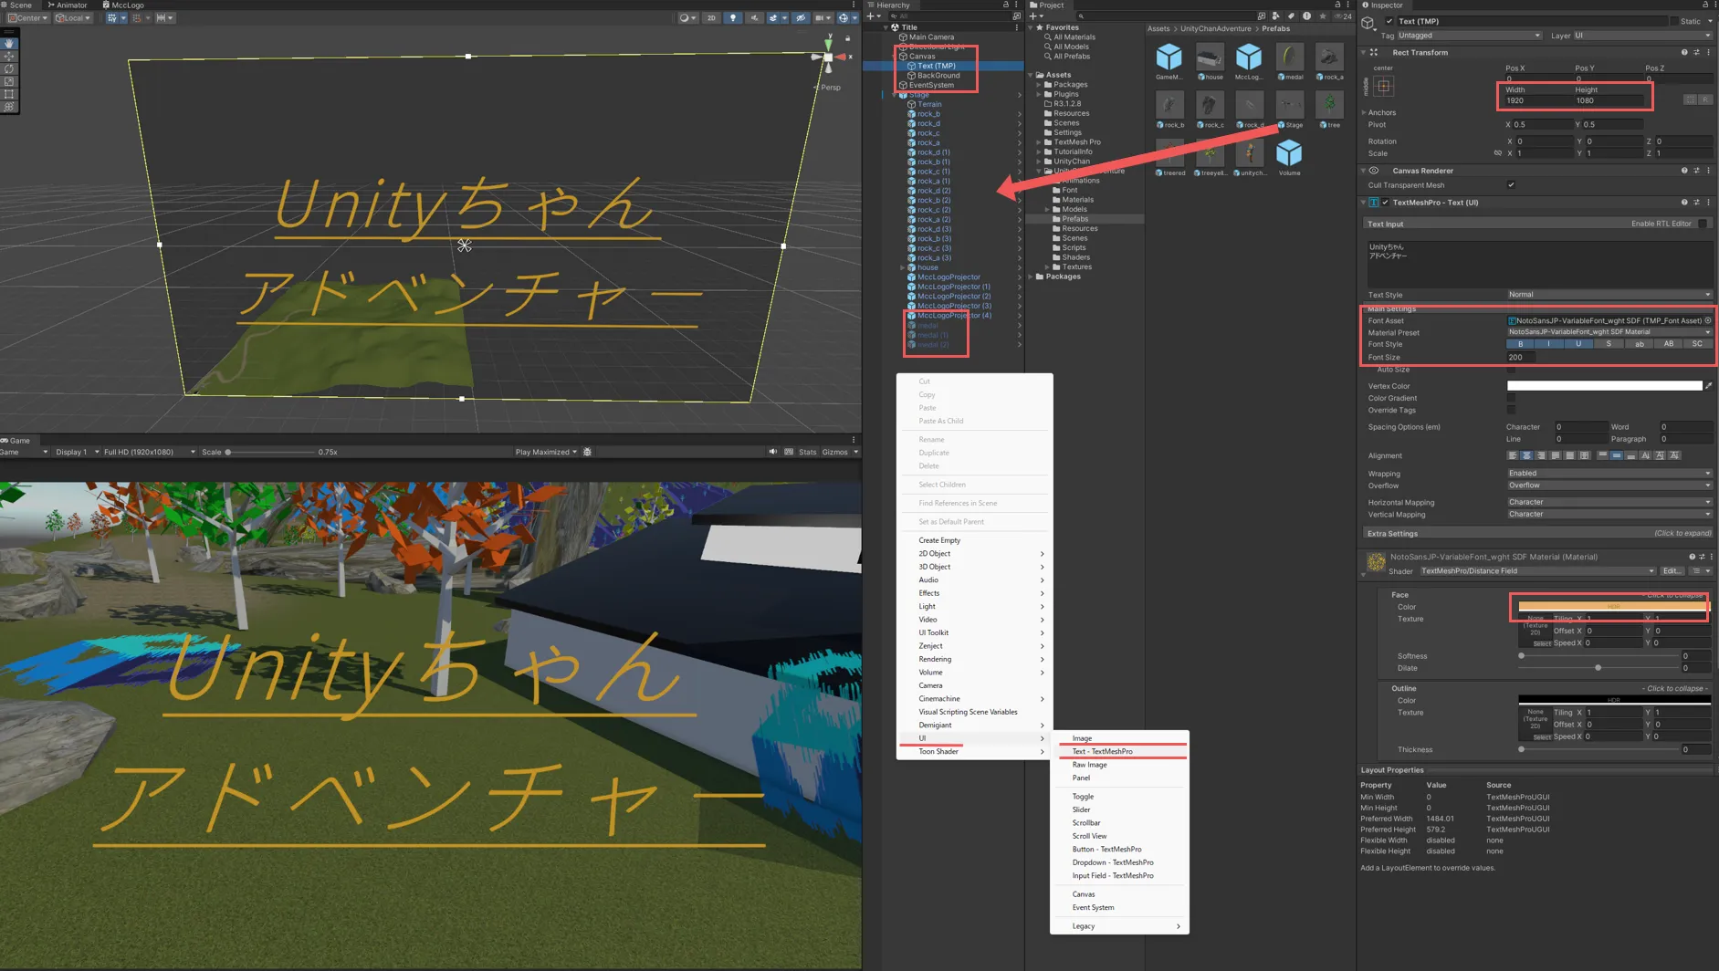Open the Text Style dropdown
This screenshot has width=1719, height=971.
[1609, 295]
